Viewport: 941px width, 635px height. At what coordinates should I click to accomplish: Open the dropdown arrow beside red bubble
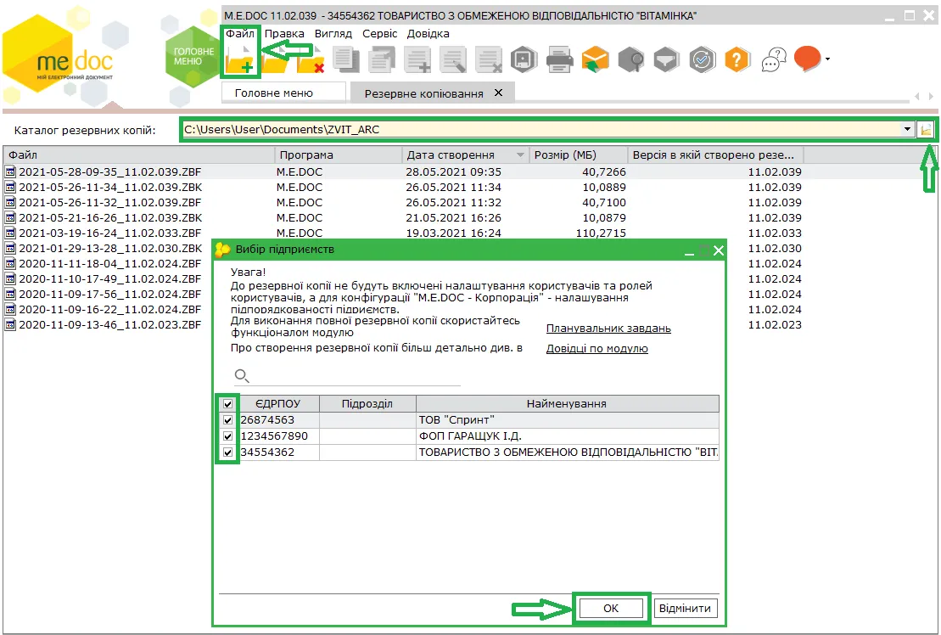(x=827, y=59)
